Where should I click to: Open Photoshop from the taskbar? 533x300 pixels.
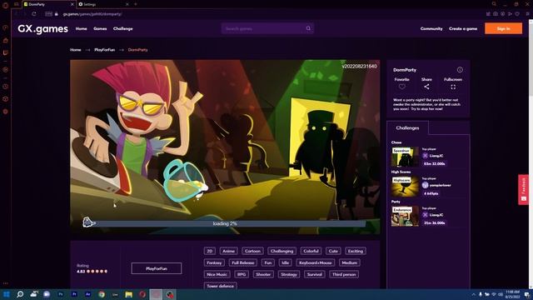point(61,294)
